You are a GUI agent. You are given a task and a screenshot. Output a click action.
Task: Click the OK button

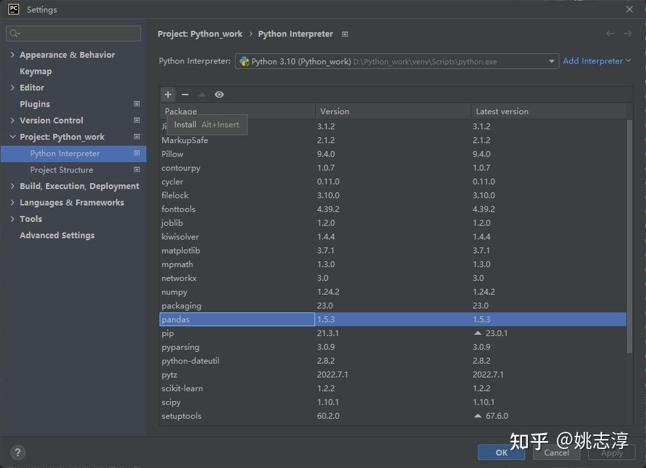pyautogui.click(x=501, y=452)
